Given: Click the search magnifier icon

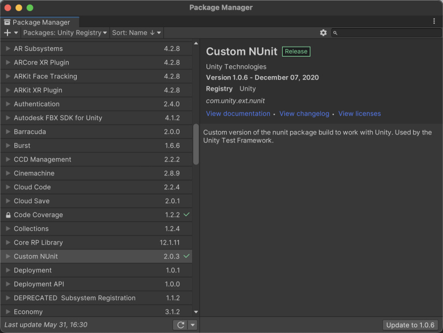Looking at the screenshot, I should pyautogui.click(x=335, y=33).
